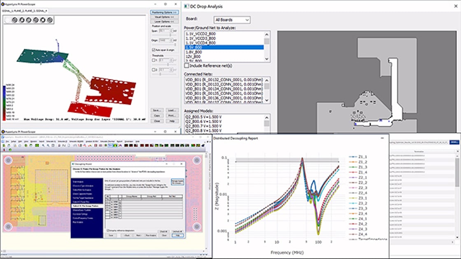The image size is (461, 259).
Task: Open the Board dropdown showing All Boards
Action: click(247, 20)
